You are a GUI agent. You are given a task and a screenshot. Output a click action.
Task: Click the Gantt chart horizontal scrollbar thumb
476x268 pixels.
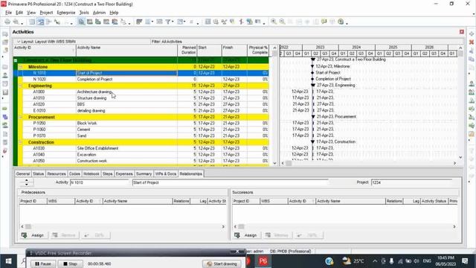tap(289, 163)
